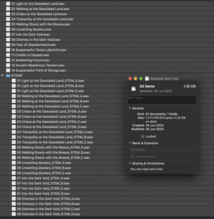
Task: Enable the Locked checkbox
Action: (143, 136)
